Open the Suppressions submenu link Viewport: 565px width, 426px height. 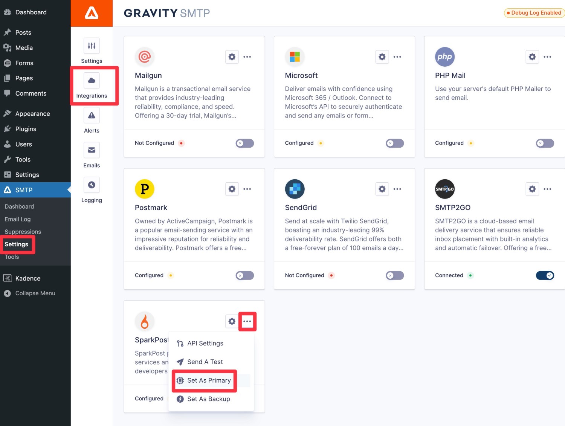[x=23, y=232]
